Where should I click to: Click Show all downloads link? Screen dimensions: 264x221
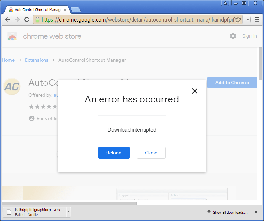pyautogui.click(x=230, y=212)
